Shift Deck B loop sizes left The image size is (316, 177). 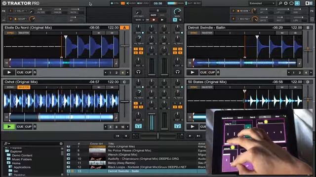tap(289, 72)
